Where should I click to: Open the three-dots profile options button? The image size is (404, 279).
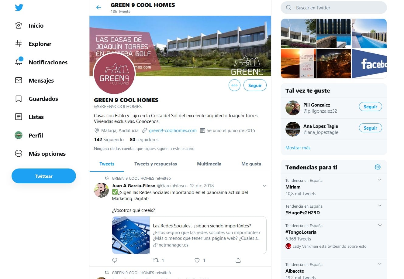[x=234, y=85]
